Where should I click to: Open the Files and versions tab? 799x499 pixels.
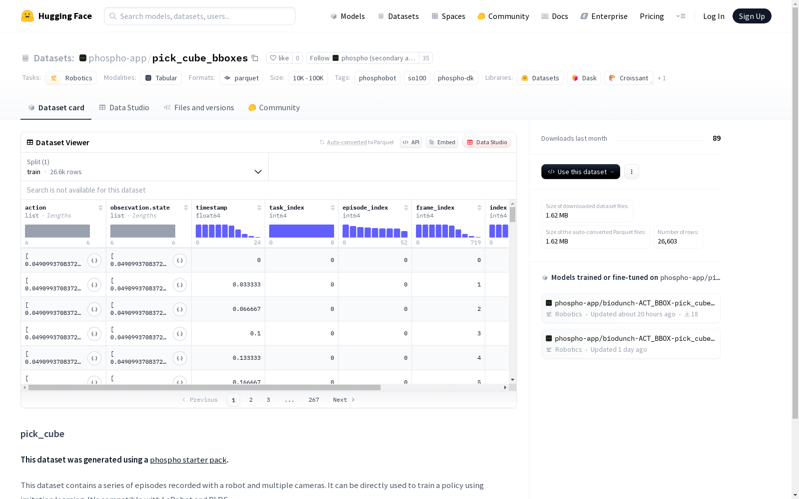(199, 108)
